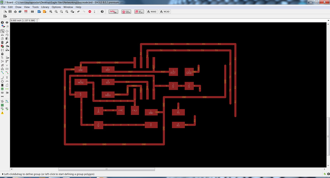The height and width of the screenshot is (178, 330).
Task: Select the Signal airwire tool
Action: pyautogui.click(x=7, y=89)
